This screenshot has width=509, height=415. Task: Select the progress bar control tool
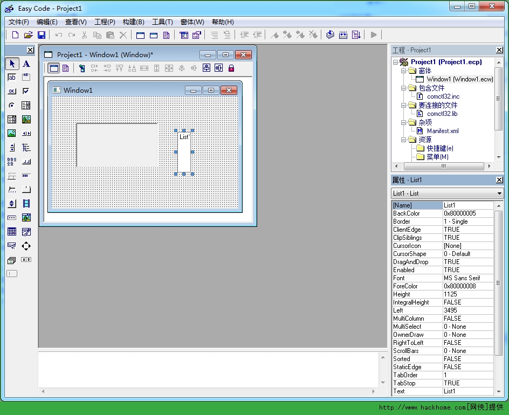[x=26, y=176]
